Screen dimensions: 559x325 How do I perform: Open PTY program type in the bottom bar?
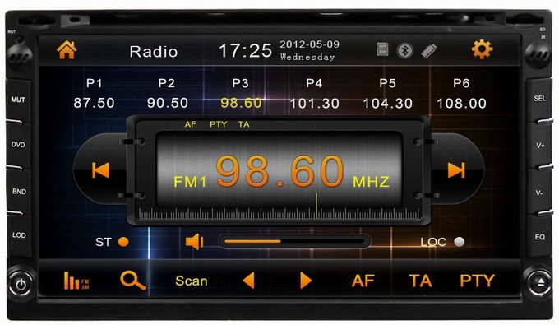[478, 281]
